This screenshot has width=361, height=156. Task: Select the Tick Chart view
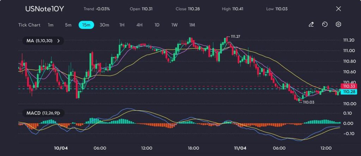[29, 25]
